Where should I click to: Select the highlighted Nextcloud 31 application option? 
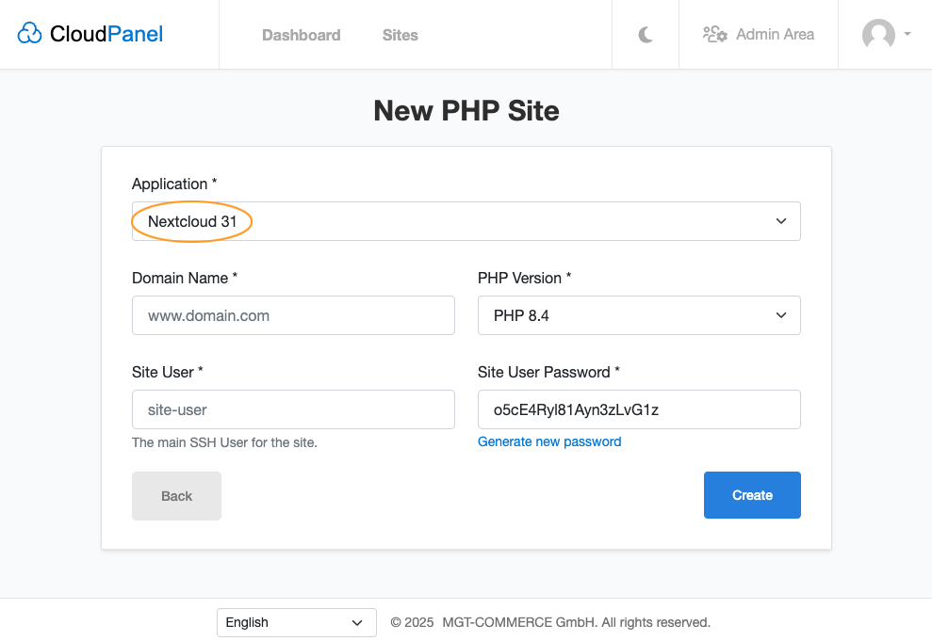191,221
